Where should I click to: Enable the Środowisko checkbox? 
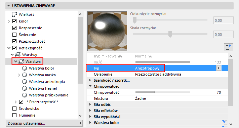point(14,109)
